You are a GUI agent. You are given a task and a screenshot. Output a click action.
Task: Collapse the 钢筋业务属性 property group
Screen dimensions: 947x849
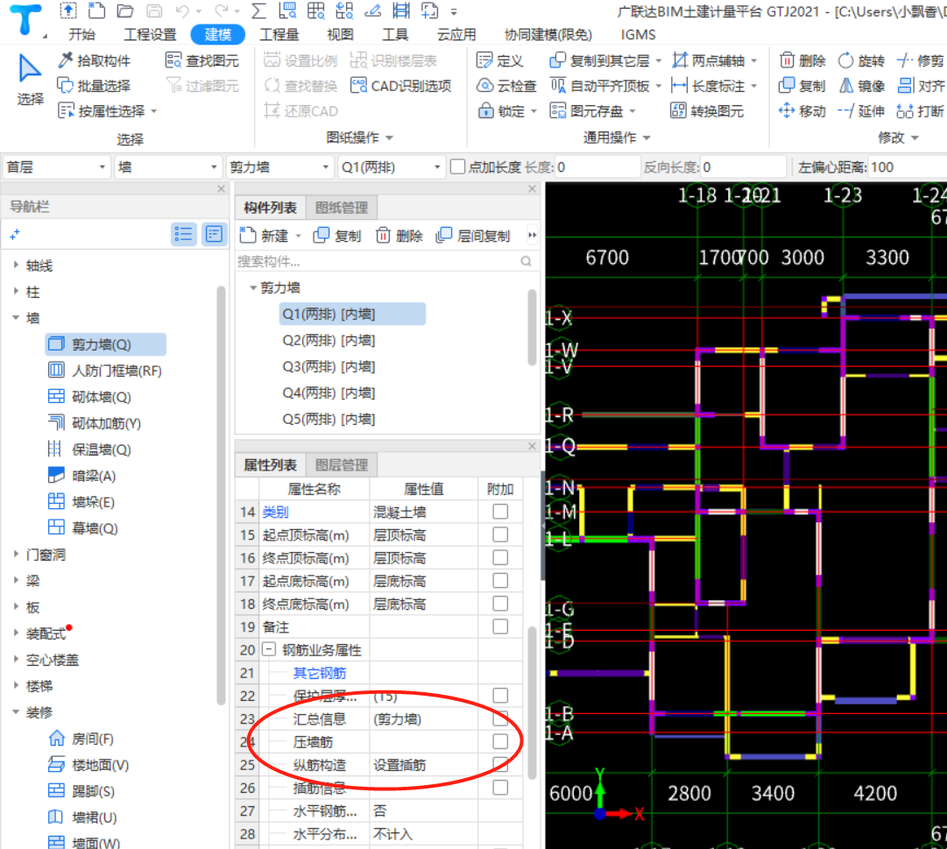(269, 649)
